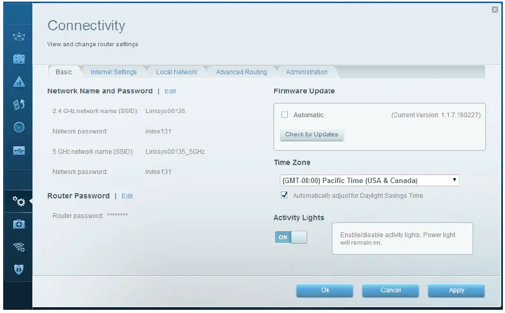Open Parental Controls
The height and width of the screenshot is (313, 505).
coord(18,81)
